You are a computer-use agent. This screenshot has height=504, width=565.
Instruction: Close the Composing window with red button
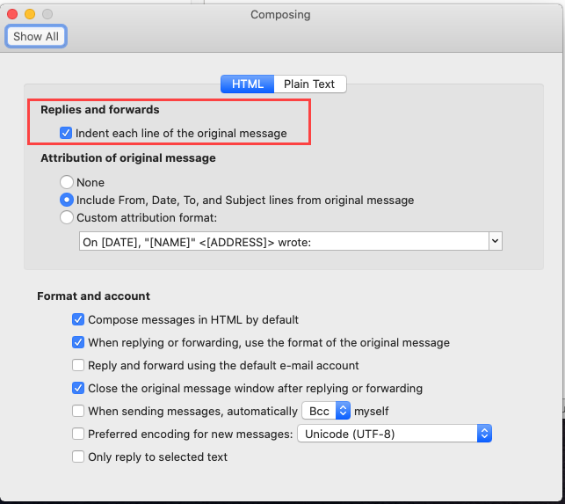point(12,14)
